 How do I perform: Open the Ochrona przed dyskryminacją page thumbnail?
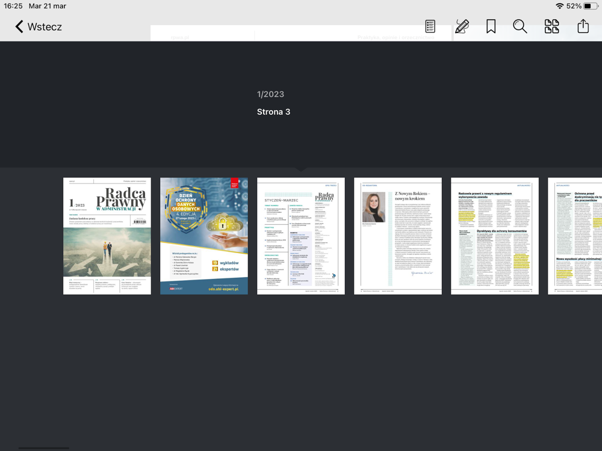pyautogui.click(x=575, y=236)
